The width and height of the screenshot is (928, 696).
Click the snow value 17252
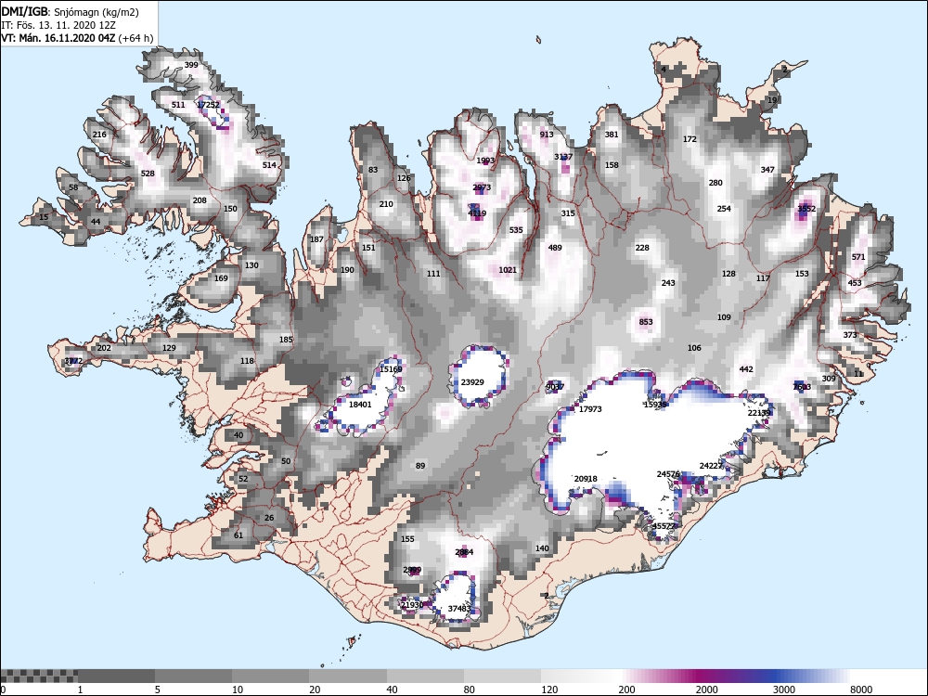[x=208, y=105]
